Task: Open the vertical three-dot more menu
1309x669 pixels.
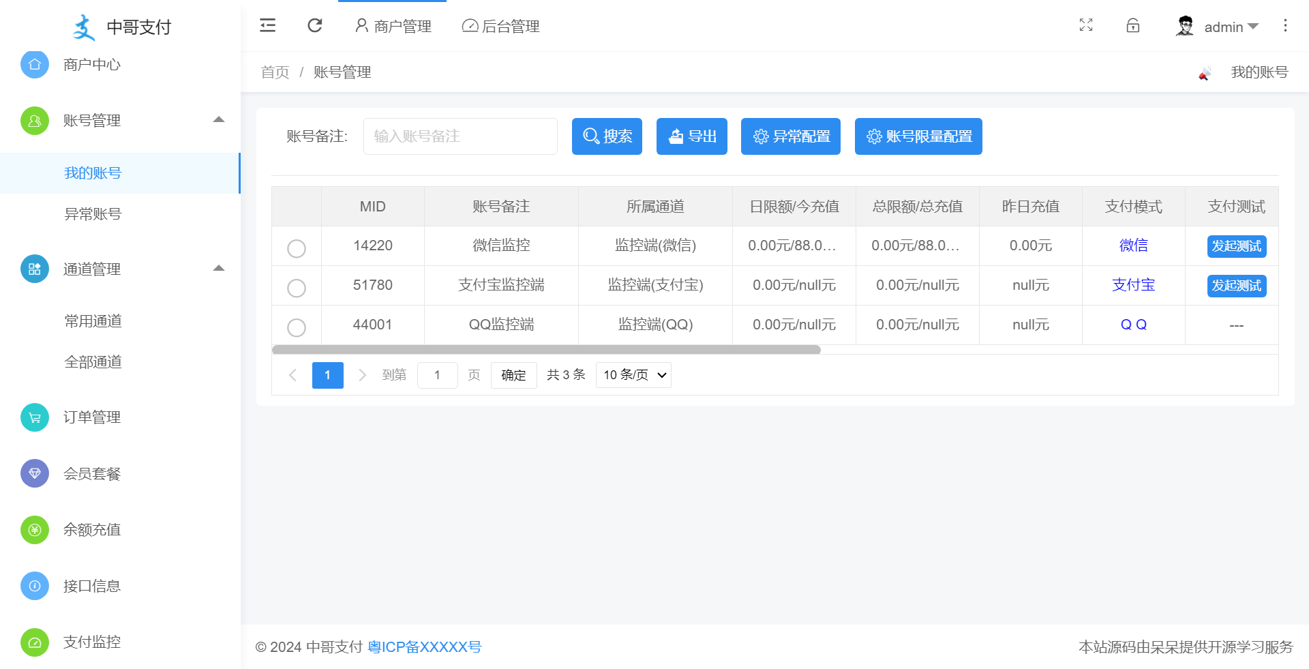Action: [x=1285, y=26]
